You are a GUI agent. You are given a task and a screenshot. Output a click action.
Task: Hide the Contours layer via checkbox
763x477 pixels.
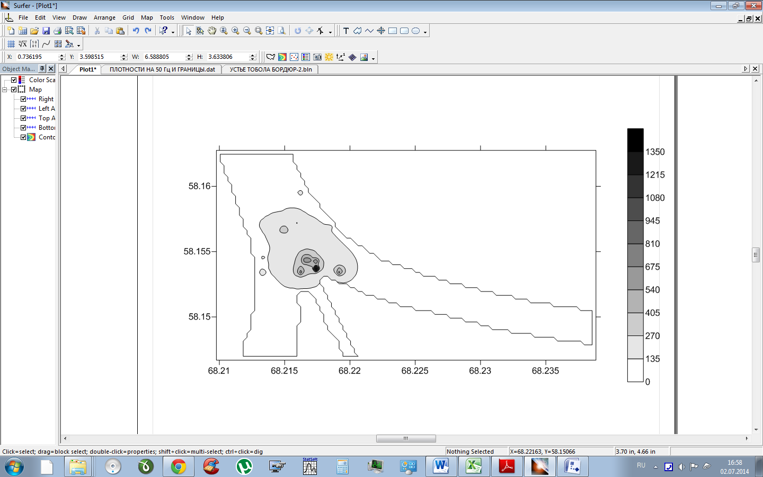point(23,137)
